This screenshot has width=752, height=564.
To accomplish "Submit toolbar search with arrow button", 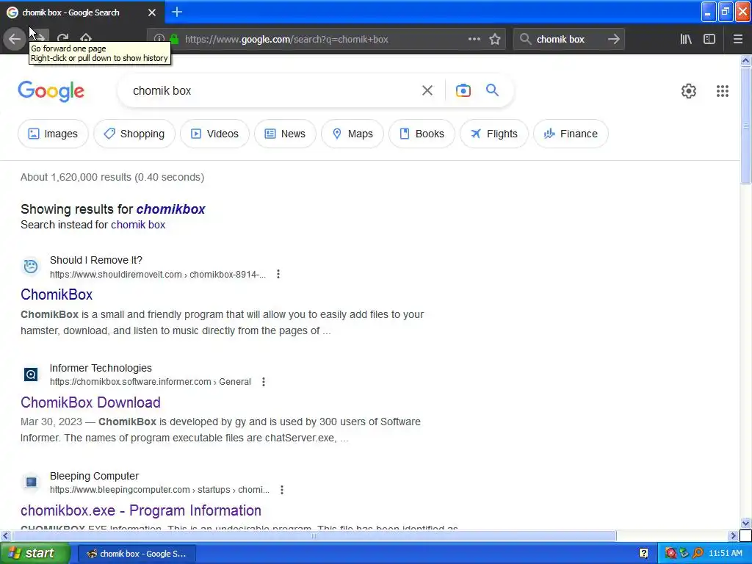I will [614, 40].
